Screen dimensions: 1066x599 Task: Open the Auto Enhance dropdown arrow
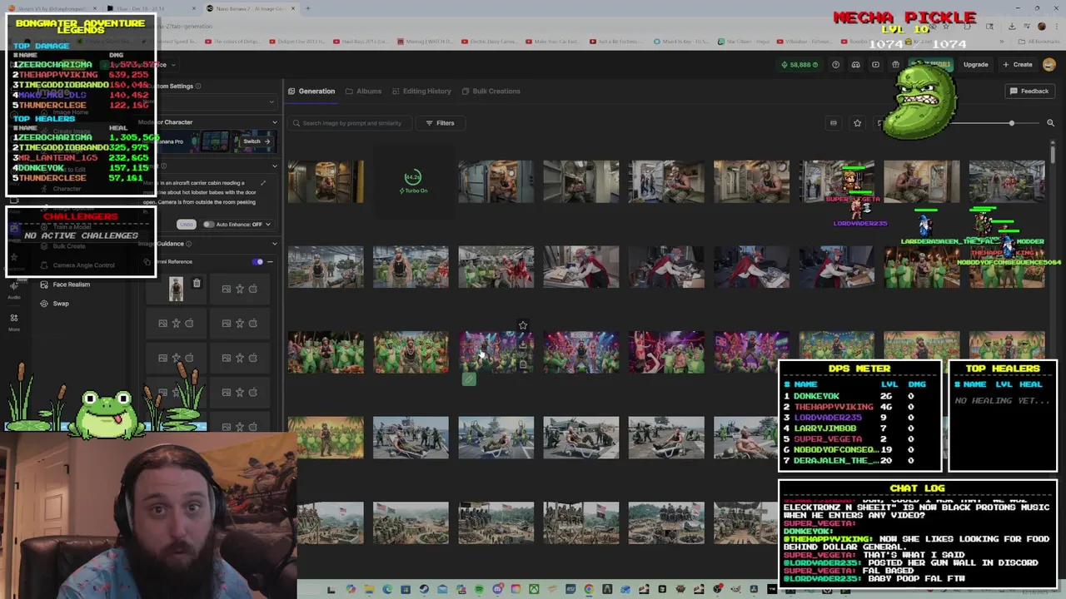tap(267, 225)
